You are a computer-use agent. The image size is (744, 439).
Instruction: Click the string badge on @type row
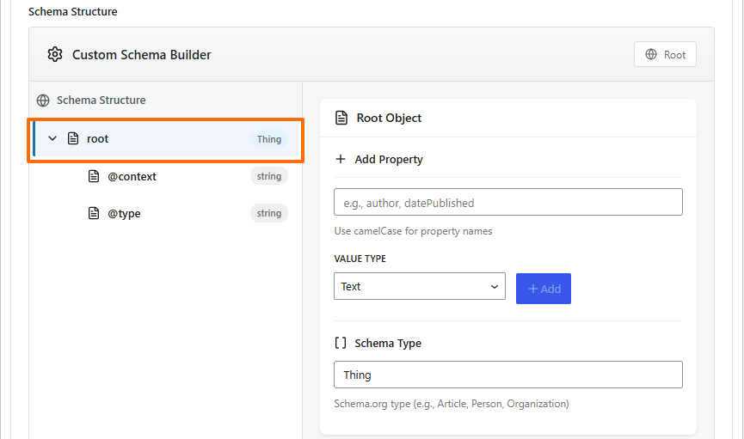point(268,213)
